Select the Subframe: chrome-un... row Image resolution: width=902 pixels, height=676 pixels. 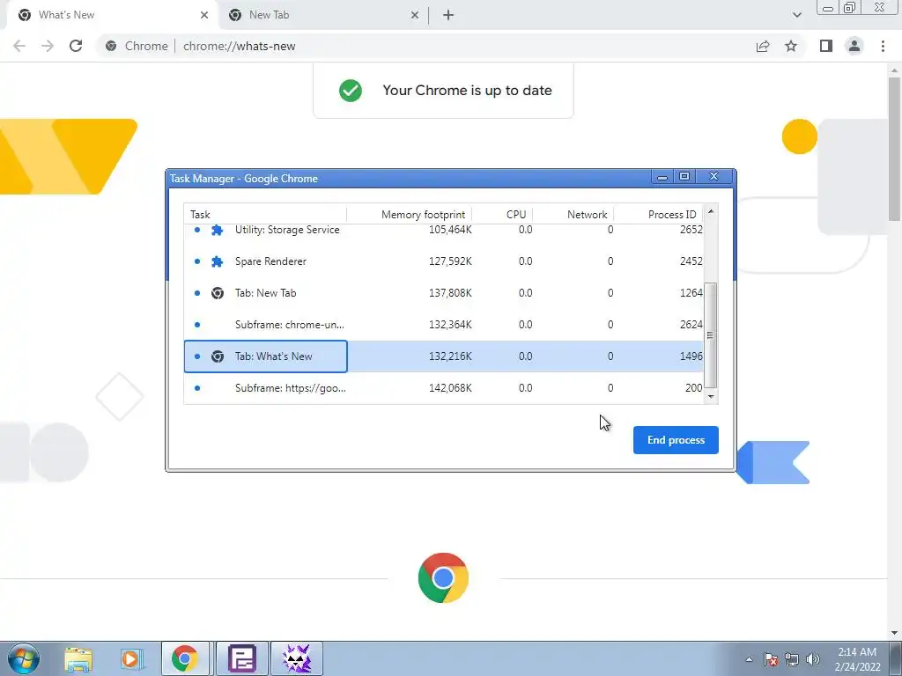(x=444, y=324)
